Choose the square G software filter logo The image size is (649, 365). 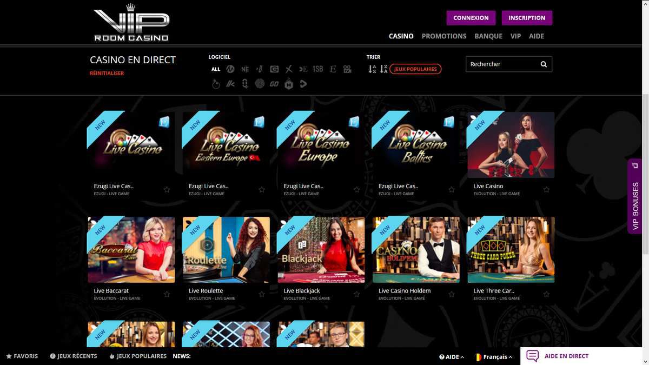(274, 69)
